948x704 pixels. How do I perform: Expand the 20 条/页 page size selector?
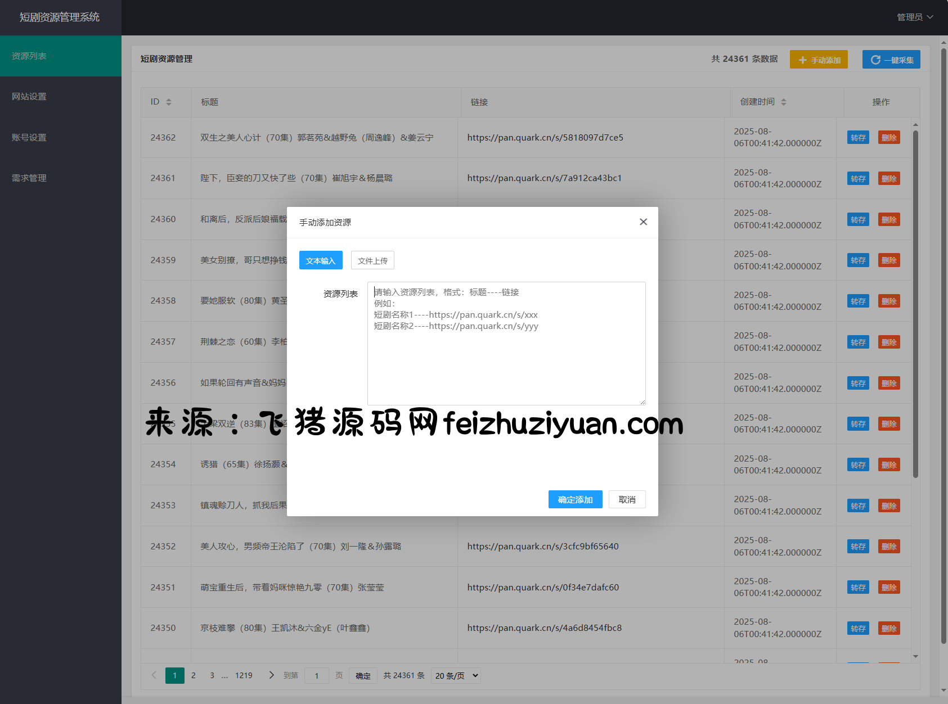click(456, 675)
